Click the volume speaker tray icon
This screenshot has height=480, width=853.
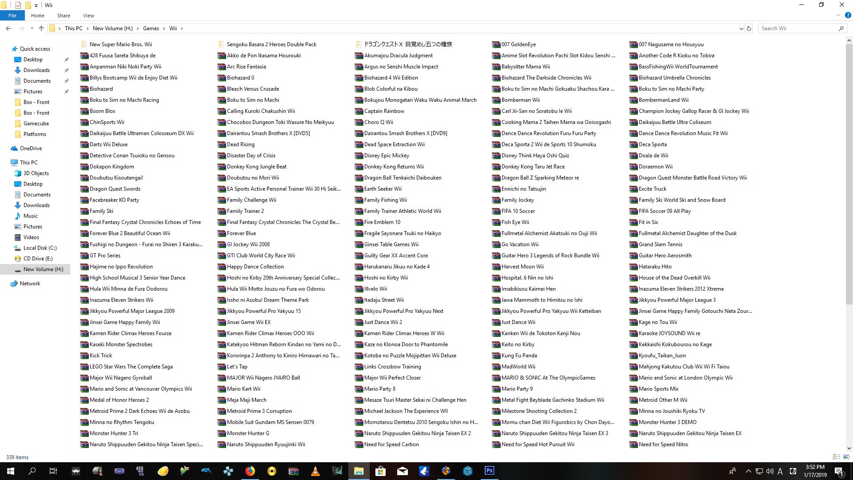[x=769, y=471]
